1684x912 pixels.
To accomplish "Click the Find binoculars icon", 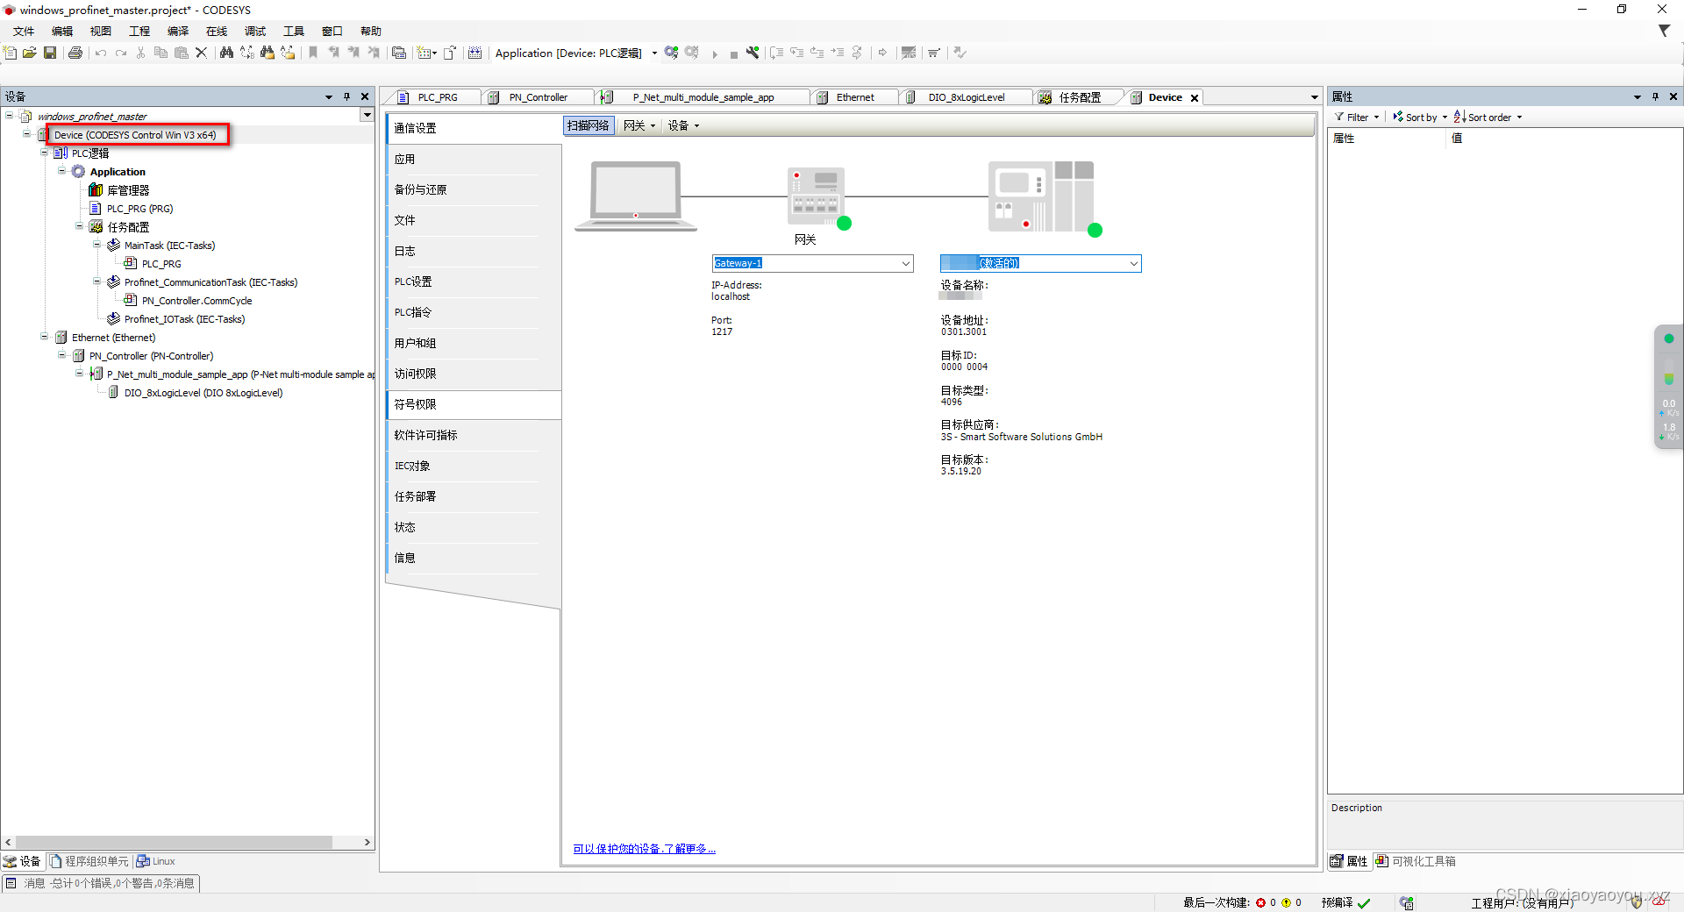I will pos(226,53).
